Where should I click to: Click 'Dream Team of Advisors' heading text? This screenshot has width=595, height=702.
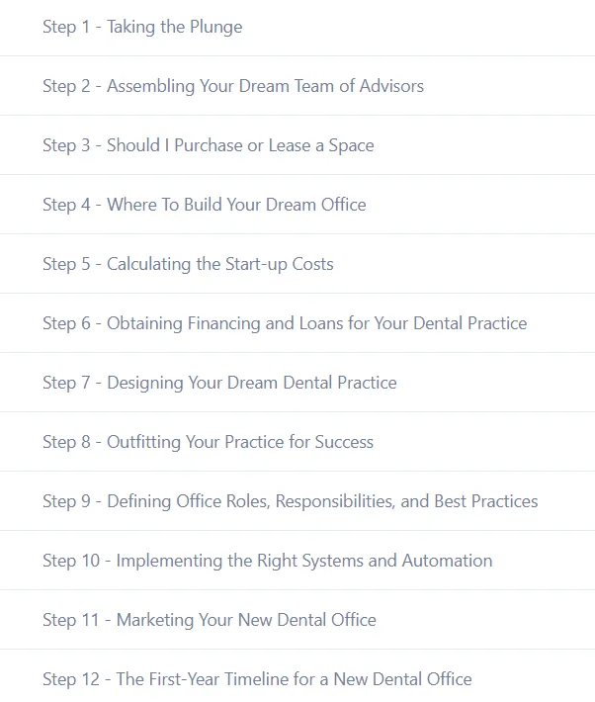(x=331, y=86)
